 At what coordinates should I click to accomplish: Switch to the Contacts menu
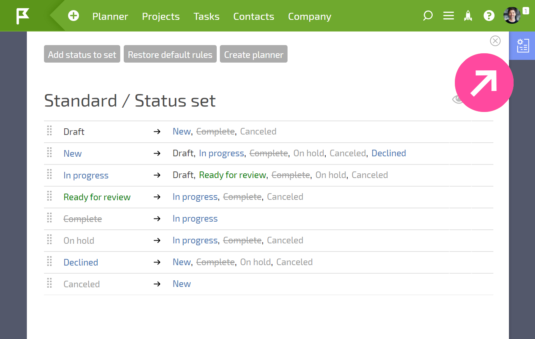254,16
